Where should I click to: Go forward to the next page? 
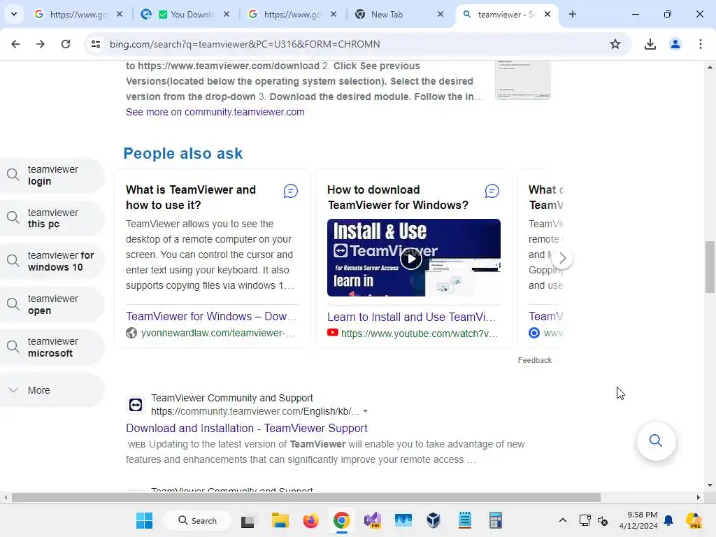(41, 44)
